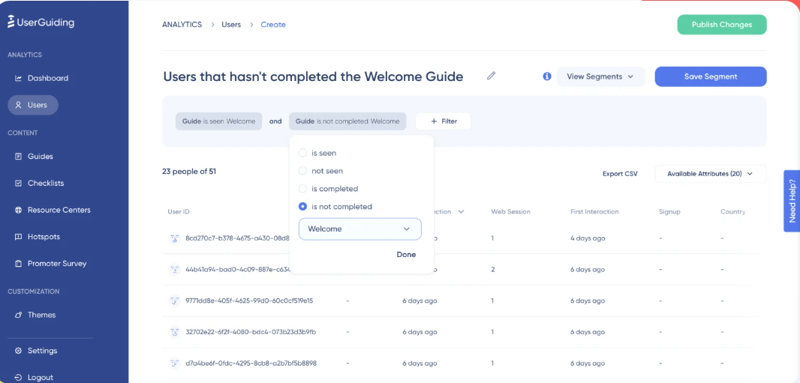This screenshot has width=800, height=383.
Task: Click Users in the breadcrumb
Action: [231, 25]
